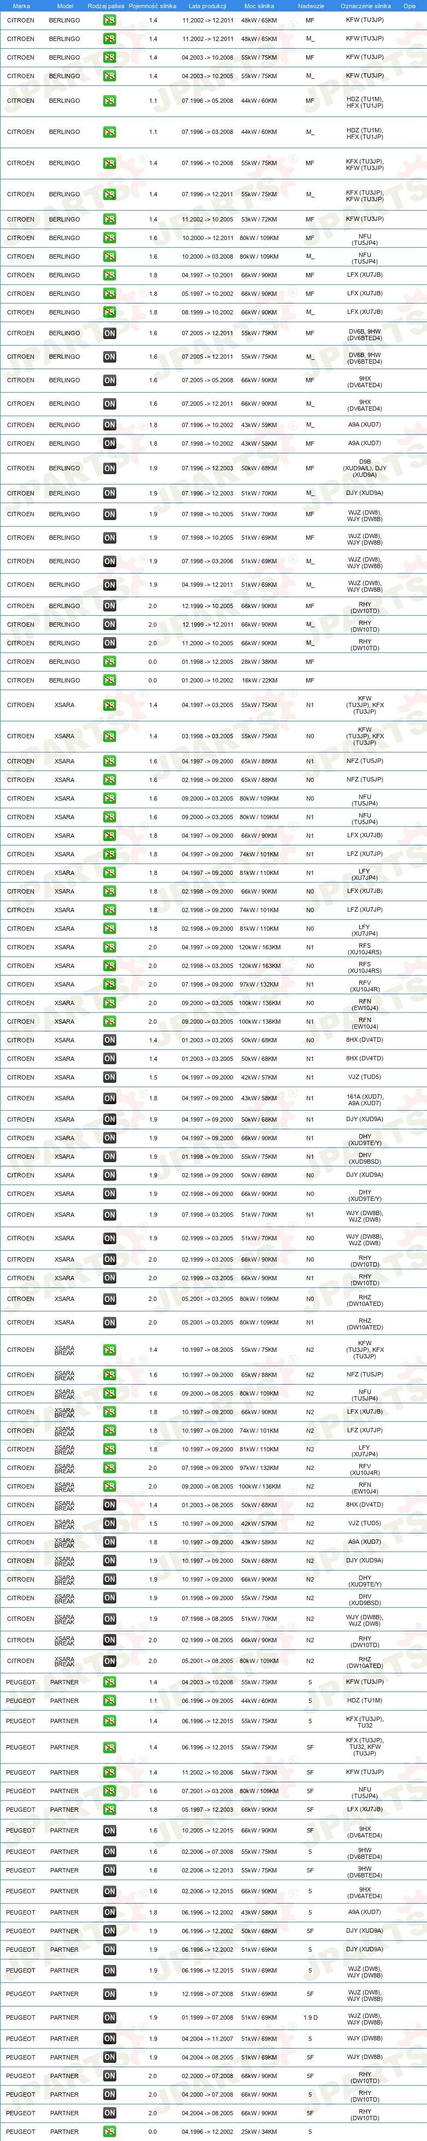This screenshot has width=427, height=2141.
Task: Click the Opis column header
Action: 410,6
